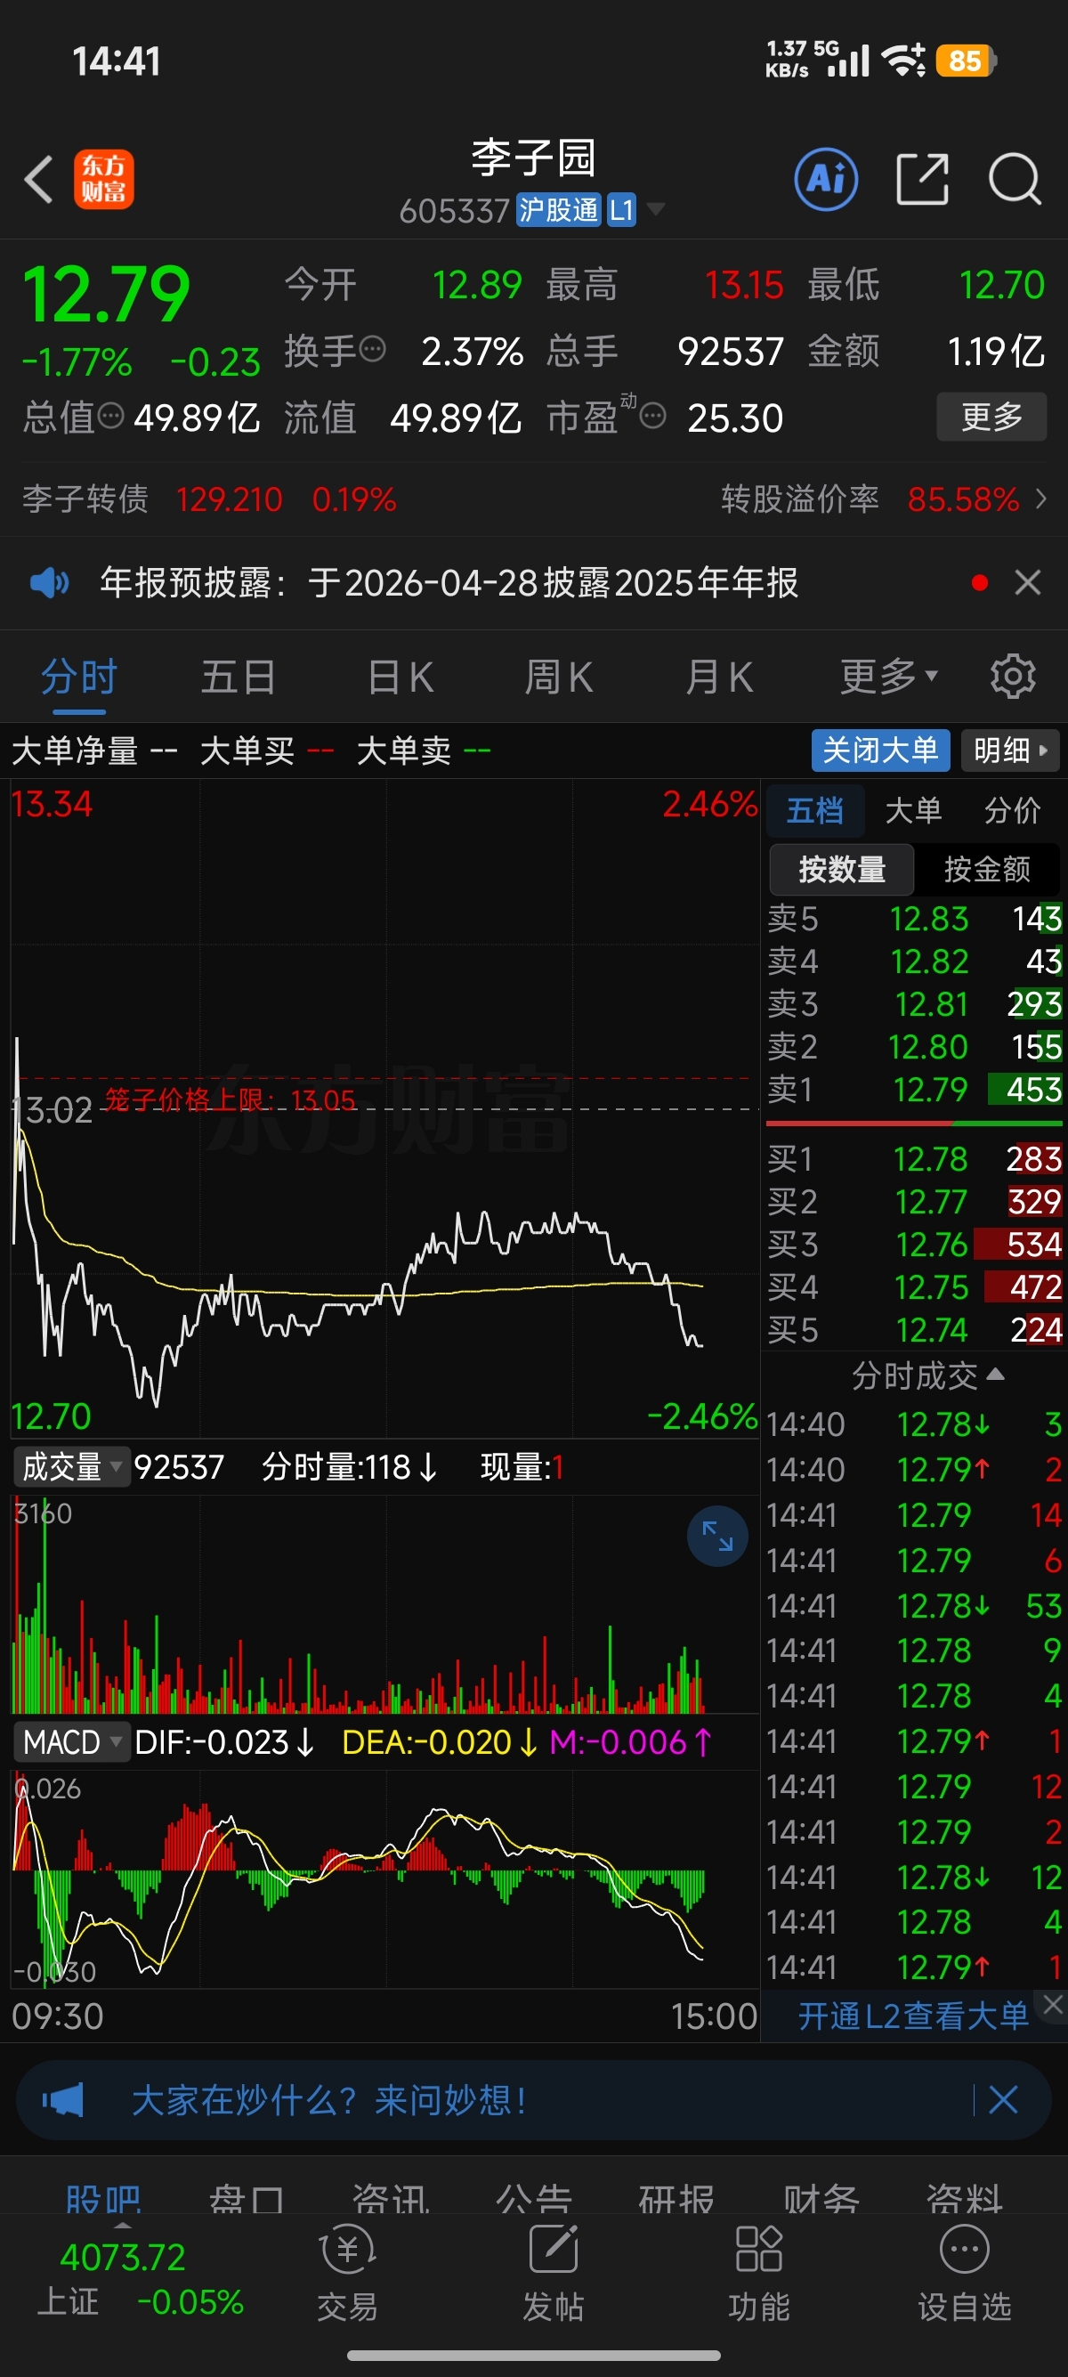The width and height of the screenshot is (1068, 2377).
Task: Switch order book to 按数量
Action: click(x=841, y=868)
